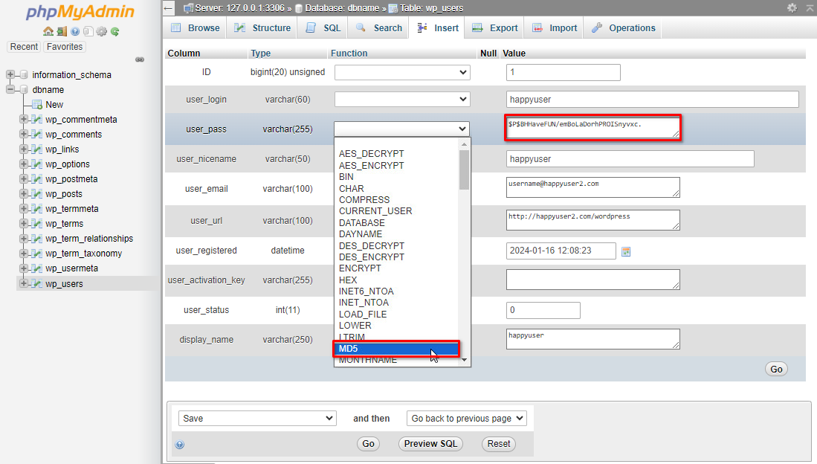Viewport: 817px width, 464px height.
Task: Click wp_posts table icon
Action: point(36,193)
